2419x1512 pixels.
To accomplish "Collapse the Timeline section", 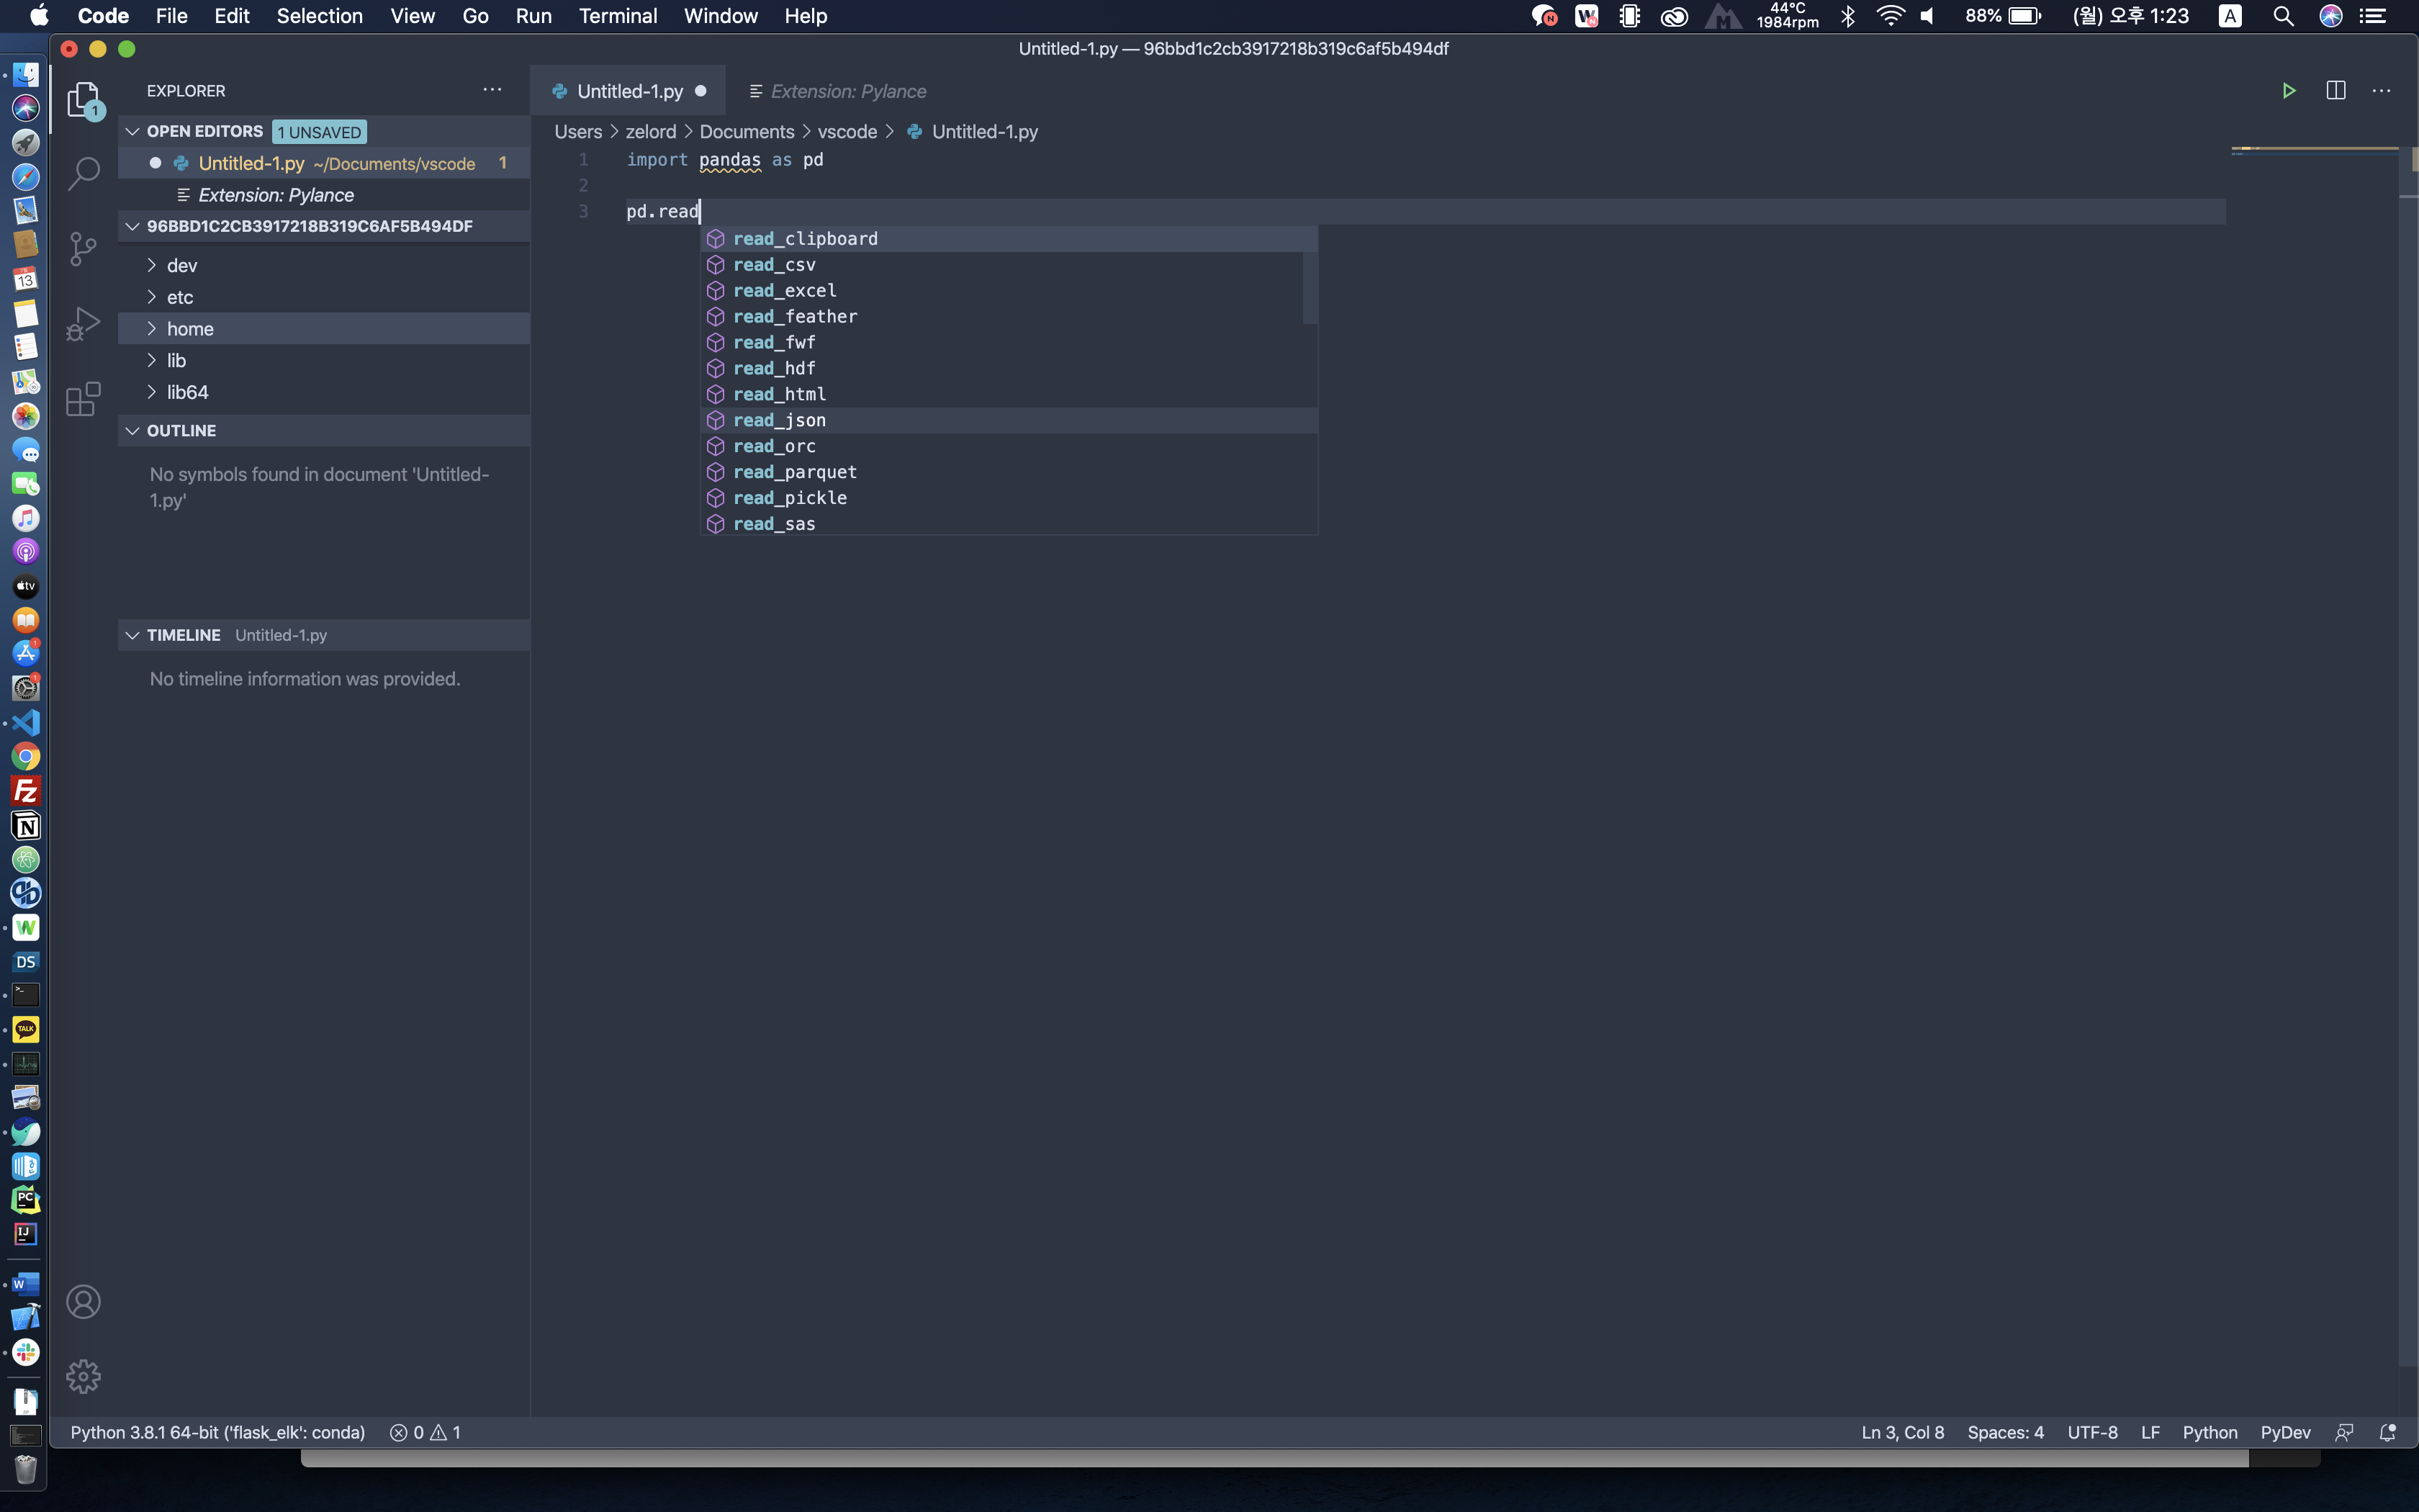I will (x=132, y=635).
